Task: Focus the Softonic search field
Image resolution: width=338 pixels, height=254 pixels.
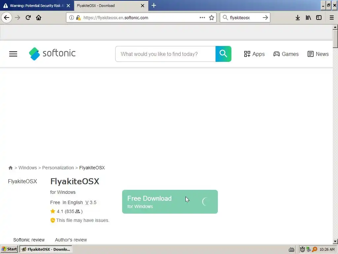Action: (x=165, y=54)
